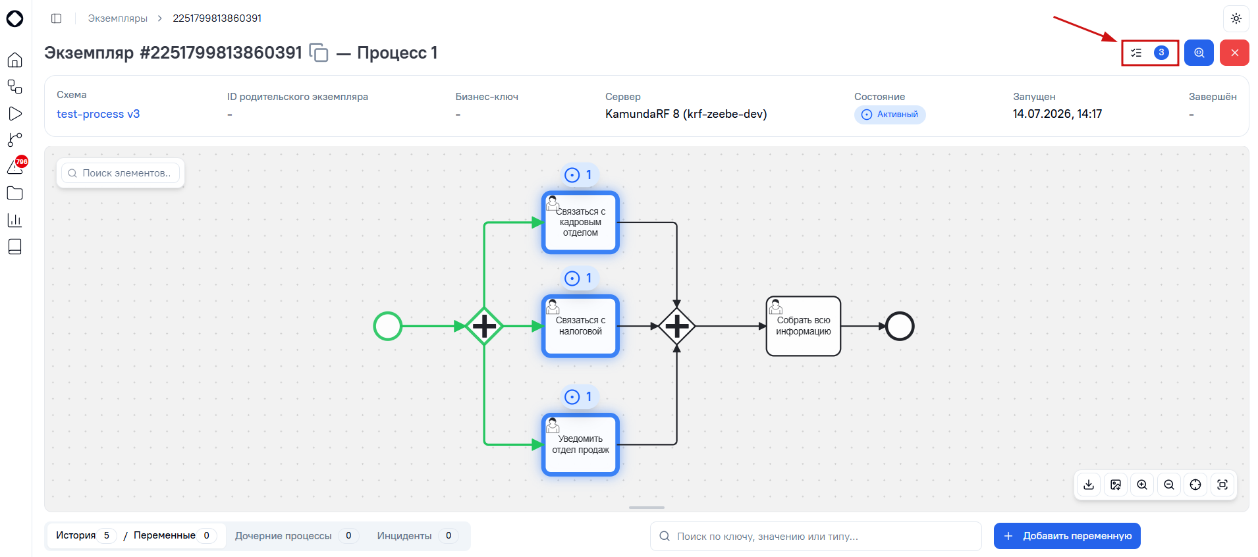Click the application logo in the sidebar
Image resolution: width=1258 pixels, height=557 pixels.
pyautogui.click(x=14, y=18)
